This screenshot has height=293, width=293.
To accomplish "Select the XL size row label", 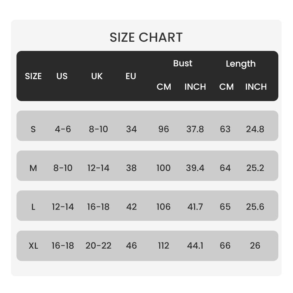I will point(33,246).
